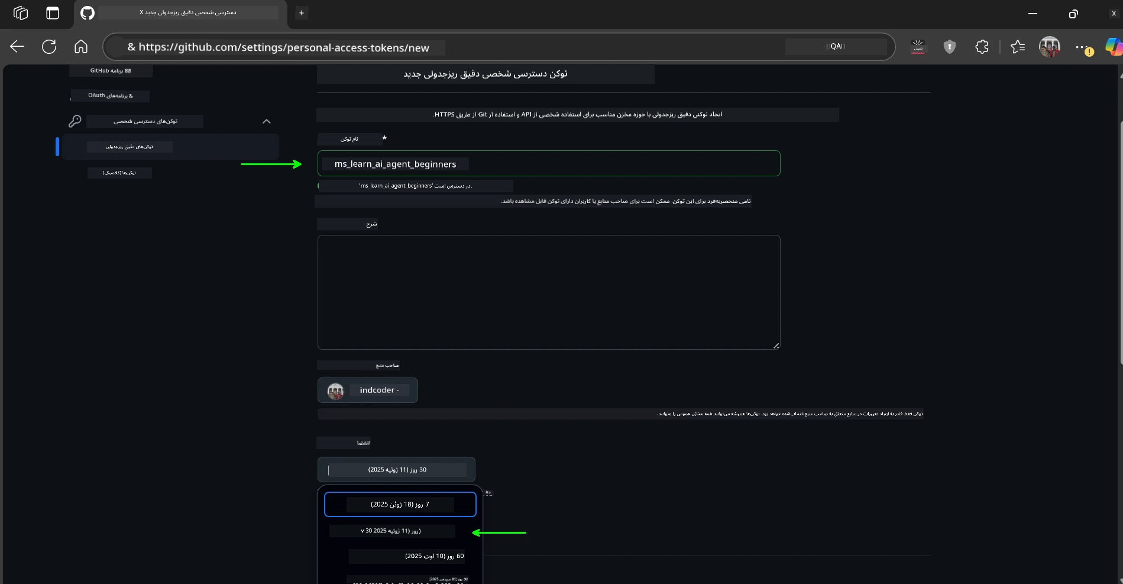This screenshot has width=1123, height=584.
Task: Open the browser profile avatar
Action: pyautogui.click(x=1050, y=47)
